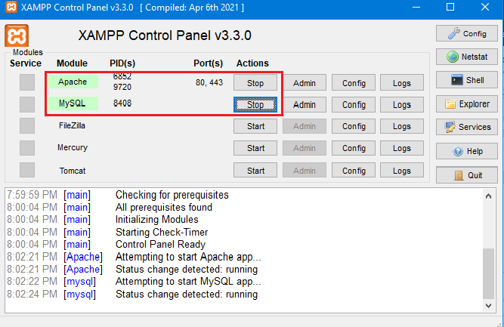Open MySQL module Config

(353, 104)
